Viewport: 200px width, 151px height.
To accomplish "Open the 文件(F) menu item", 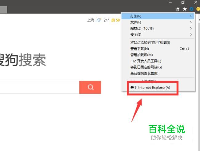I will tap(158, 22).
